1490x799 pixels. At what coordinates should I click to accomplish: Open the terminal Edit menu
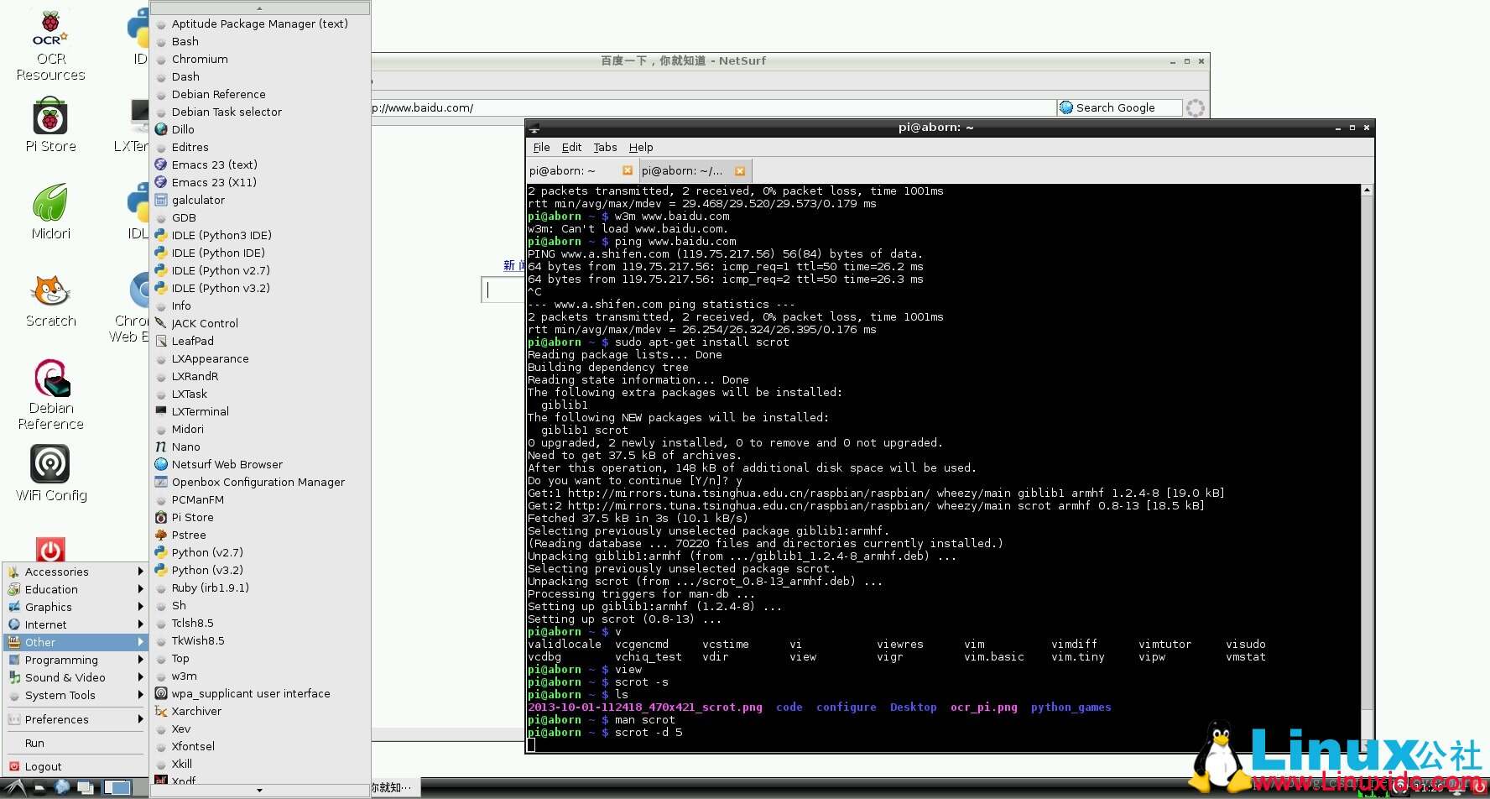(x=571, y=147)
